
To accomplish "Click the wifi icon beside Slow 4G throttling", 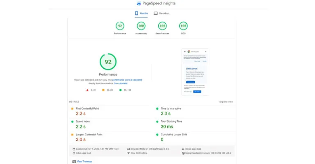I will tap(128, 153).
